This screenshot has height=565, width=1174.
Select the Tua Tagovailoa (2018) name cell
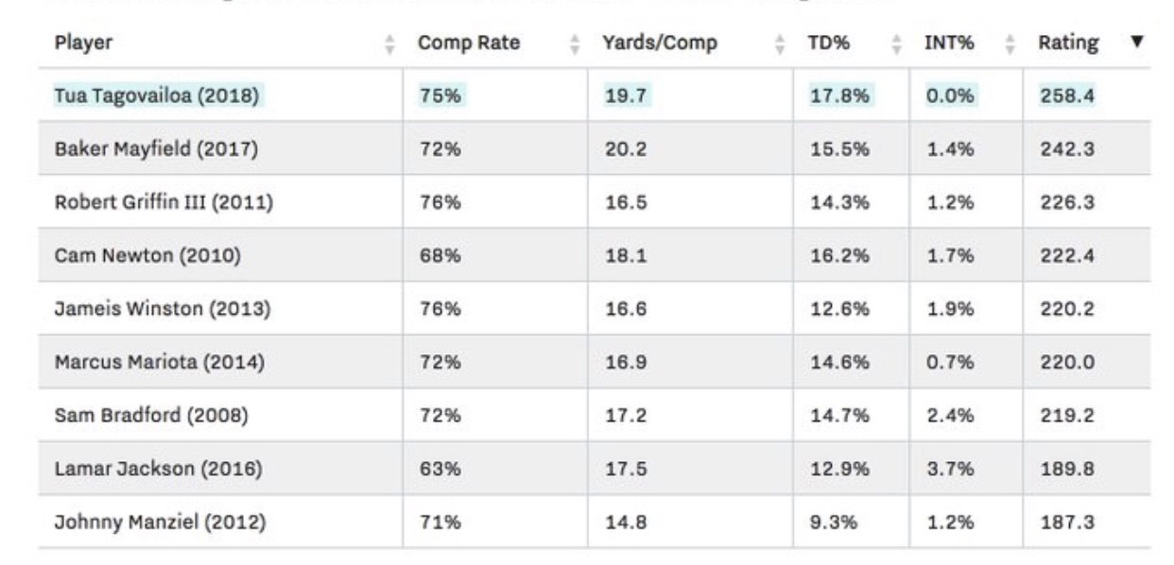[157, 94]
